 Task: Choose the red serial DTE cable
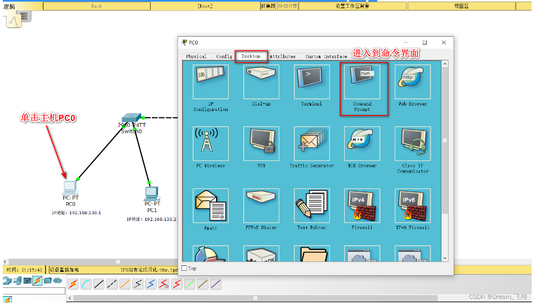[176, 284]
